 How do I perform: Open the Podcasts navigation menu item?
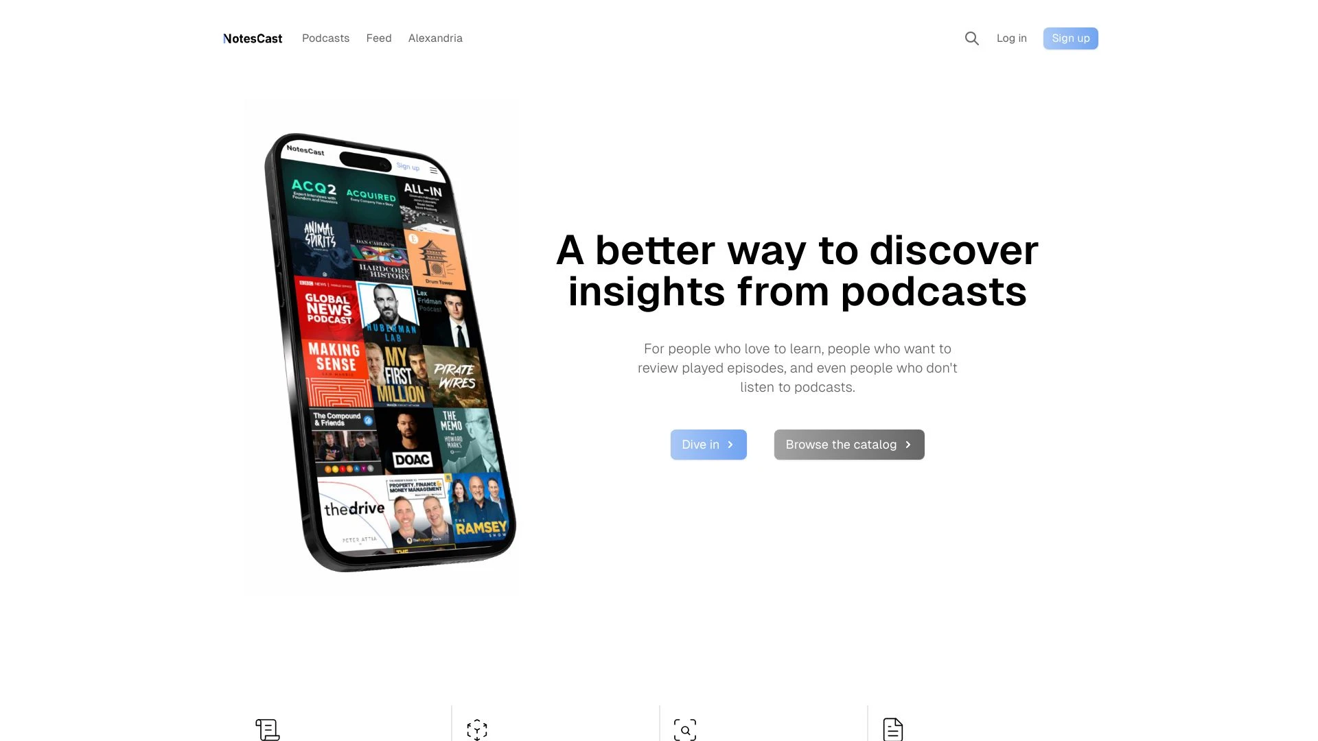(x=326, y=38)
